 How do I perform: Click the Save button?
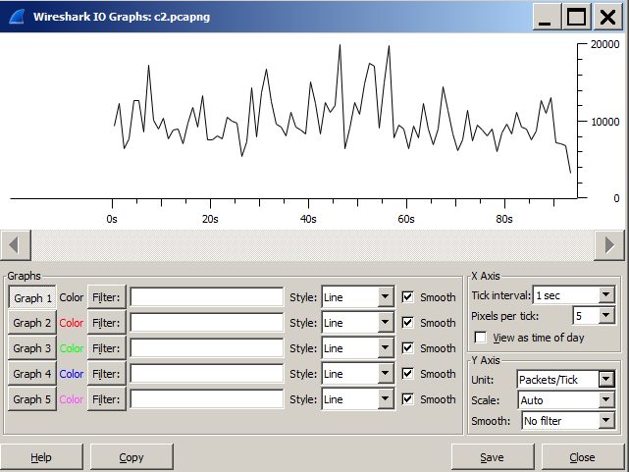[492, 457]
